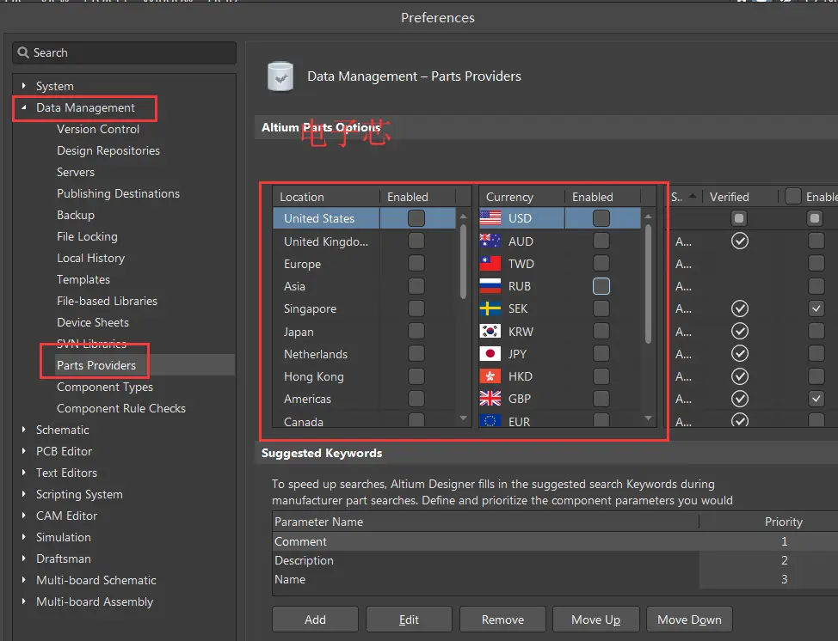838x641 pixels.
Task: Click the GBP United Kingdom flag icon
Action: 490,399
